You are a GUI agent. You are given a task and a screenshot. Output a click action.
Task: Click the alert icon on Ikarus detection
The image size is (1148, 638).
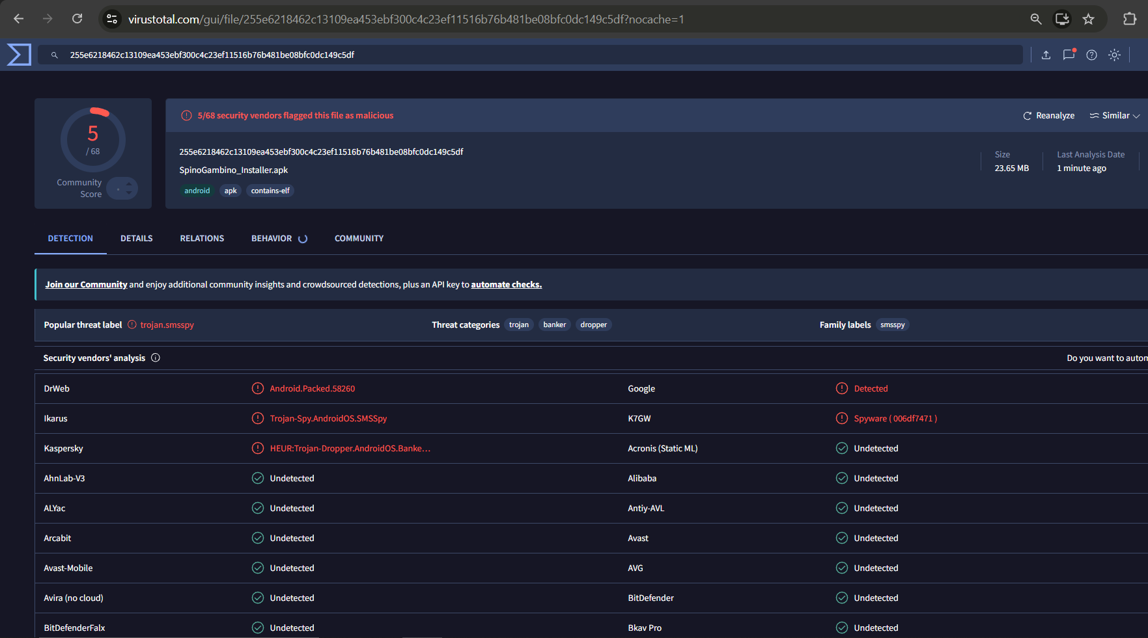[258, 418]
